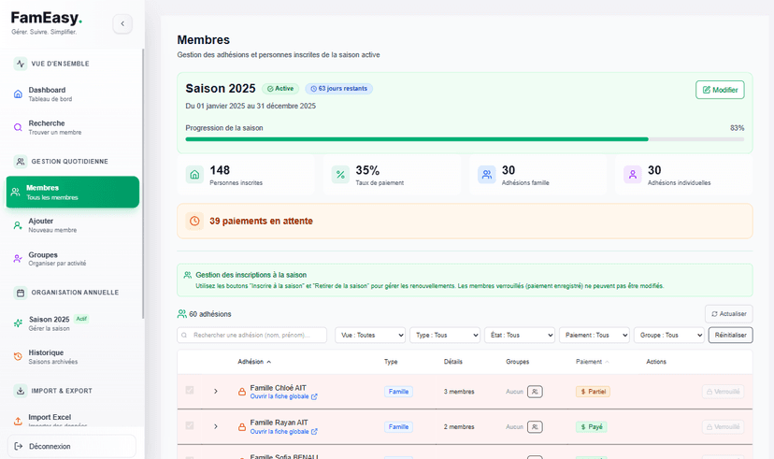The height and width of the screenshot is (459, 774).
Task: Click the Import Excel upload icon
Action: click(x=18, y=421)
